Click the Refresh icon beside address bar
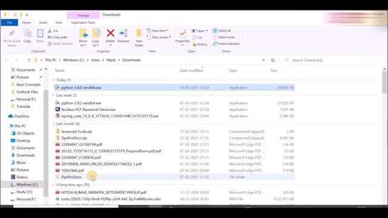388x218 pixels. [x=273, y=60]
